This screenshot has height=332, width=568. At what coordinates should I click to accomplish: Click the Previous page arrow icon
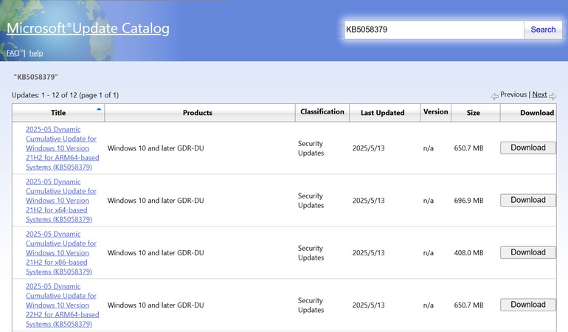pyautogui.click(x=495, y=96)
